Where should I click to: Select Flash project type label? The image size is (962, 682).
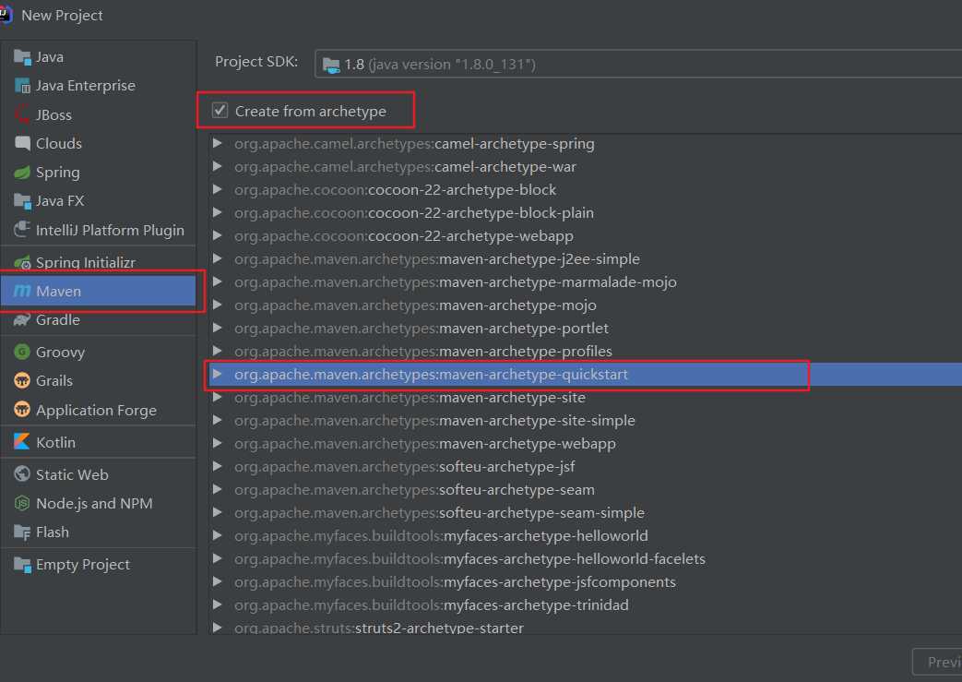[x=53, y=532]
